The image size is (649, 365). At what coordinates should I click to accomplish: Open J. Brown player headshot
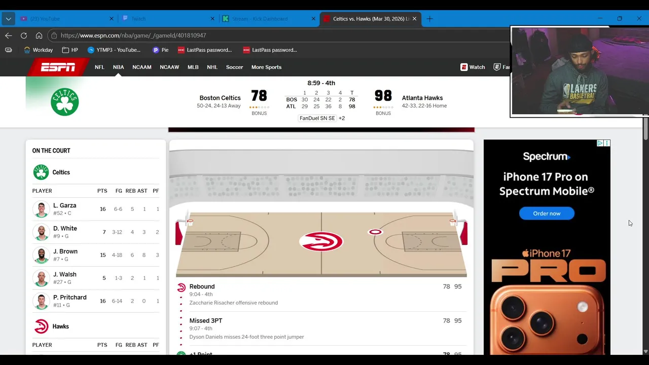point(41,255)
